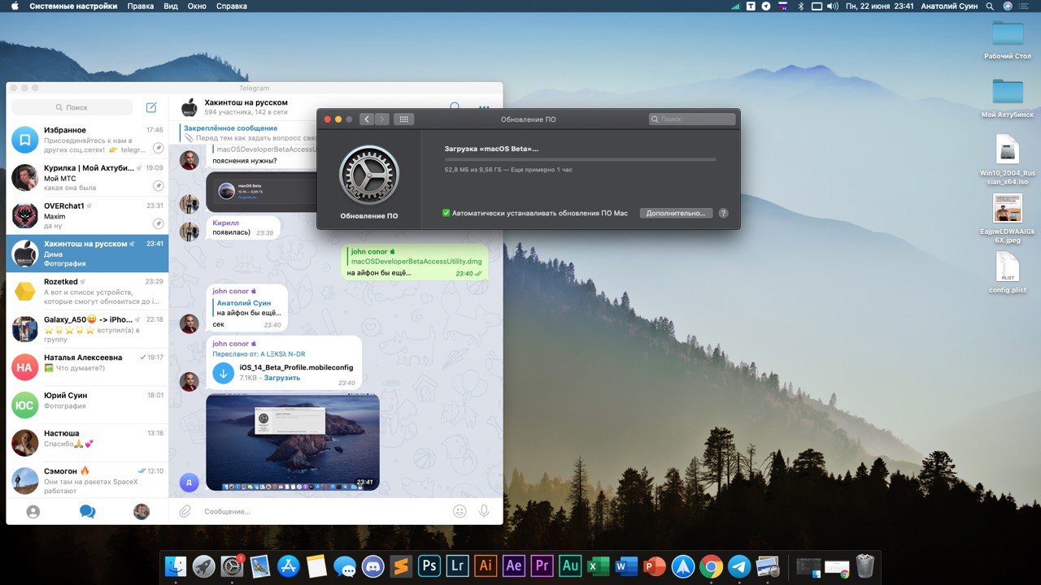
Task: Open the Вид menu
Action: tap(171, 6)
